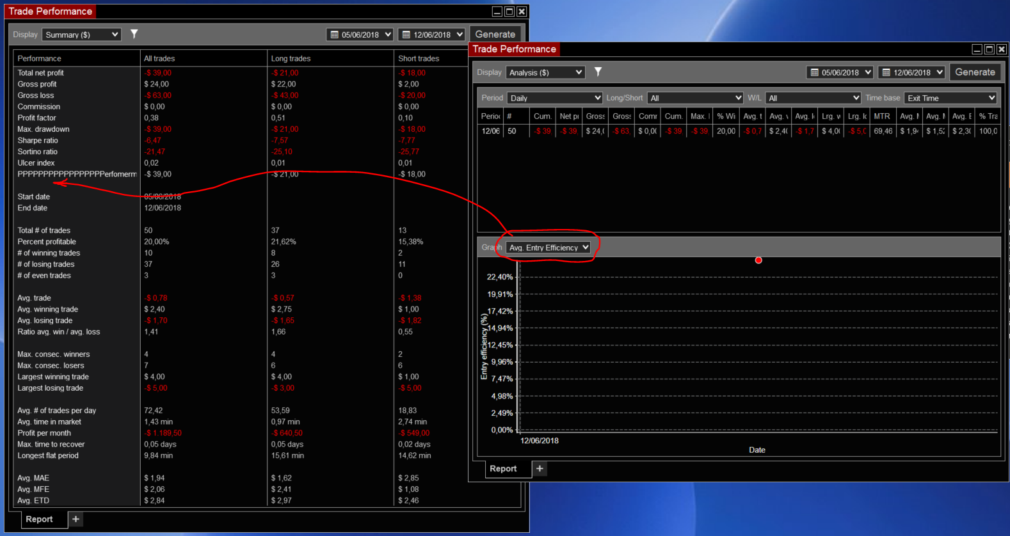The height and width of the screenshot is (536, 1010).
Task: Click the Percent profitable row label
Action: coord(47,242)
